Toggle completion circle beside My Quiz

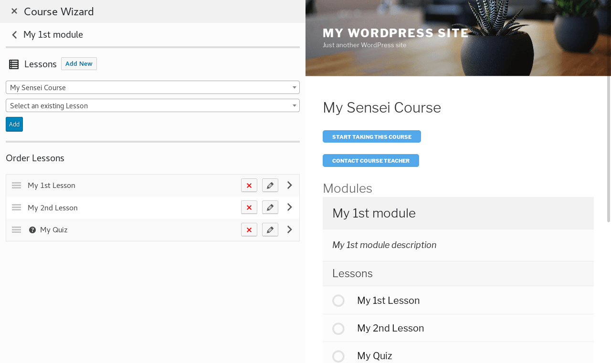point(338,356)
